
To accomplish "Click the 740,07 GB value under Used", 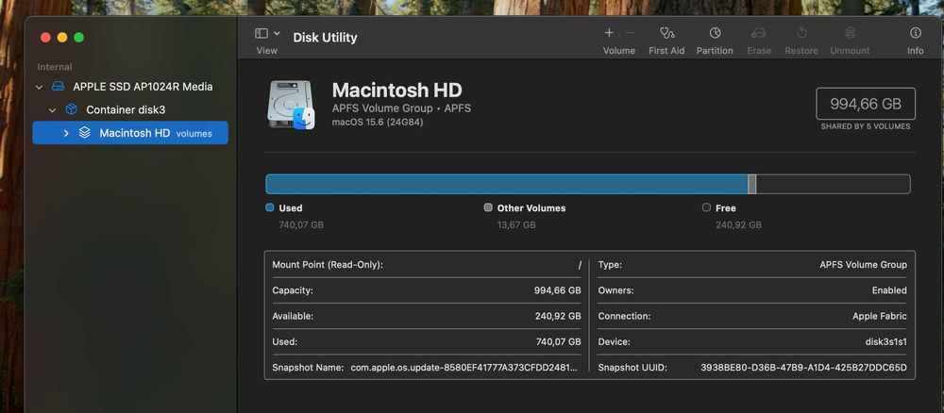I will pos(301,224).
